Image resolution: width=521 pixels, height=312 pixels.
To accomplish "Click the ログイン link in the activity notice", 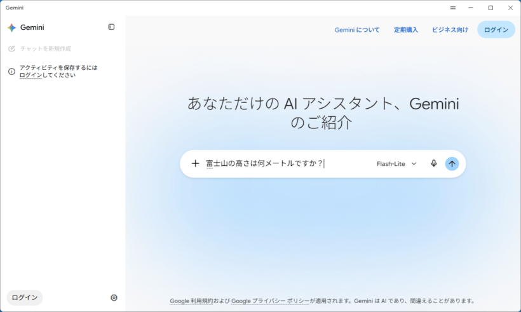I will [x=30, y=76].
